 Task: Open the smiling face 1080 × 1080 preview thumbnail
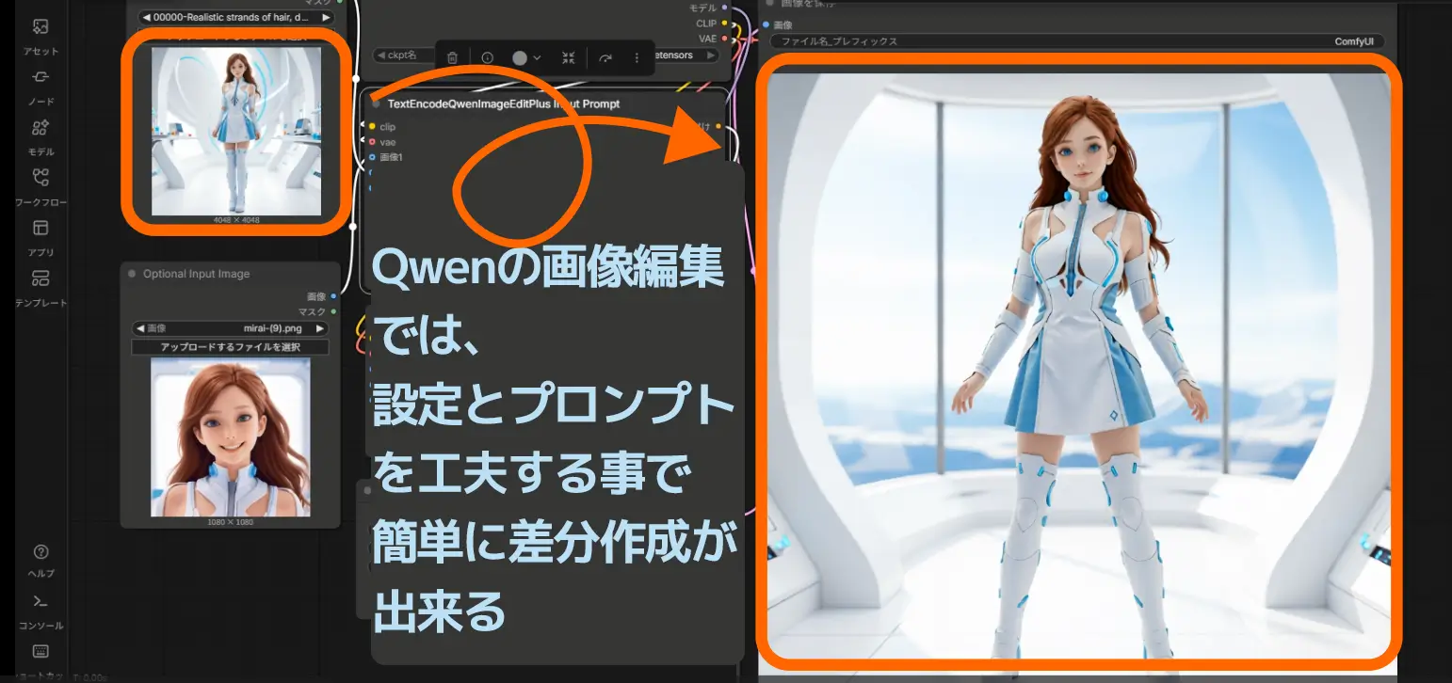[231, 437]
